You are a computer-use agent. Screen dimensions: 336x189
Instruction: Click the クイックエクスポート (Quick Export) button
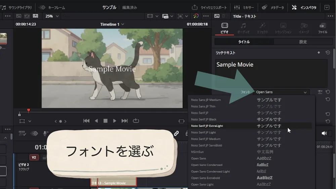click(209, 7)
